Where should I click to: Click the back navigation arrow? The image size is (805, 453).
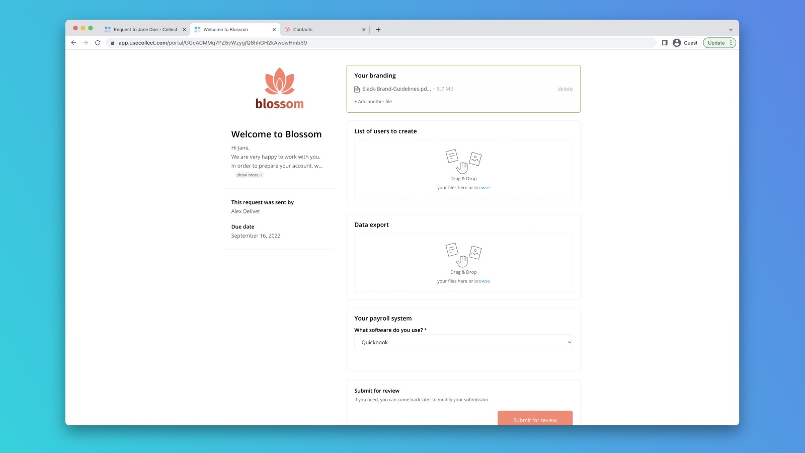tap(73, 43)
